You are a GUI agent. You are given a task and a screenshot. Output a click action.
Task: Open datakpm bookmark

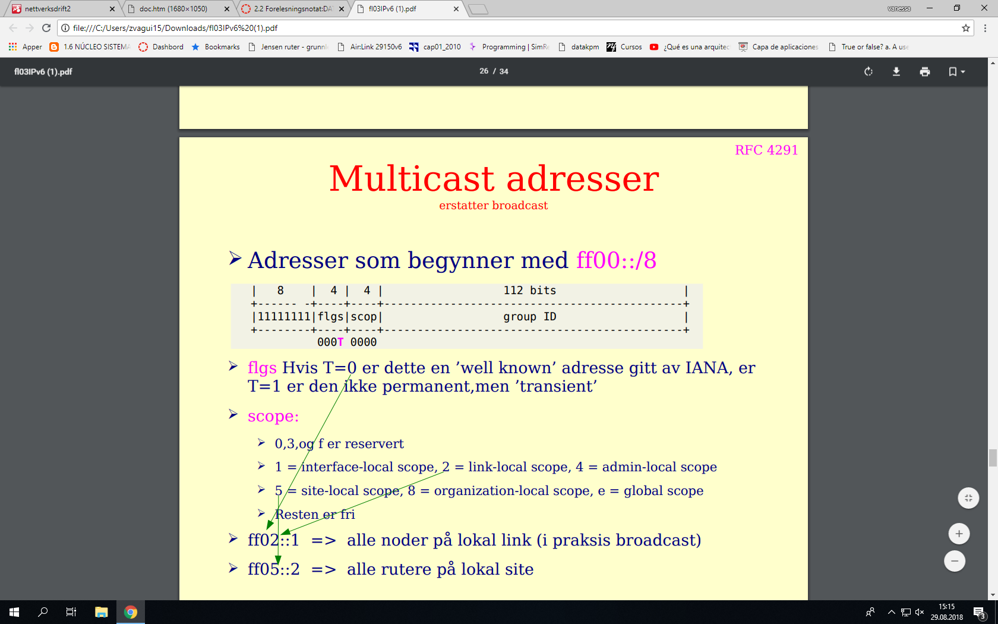[579, 47]
